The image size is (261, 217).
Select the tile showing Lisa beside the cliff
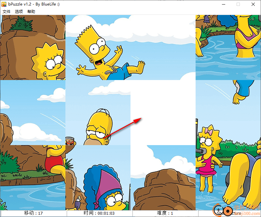pyautogui.click(x=33, y=47)
